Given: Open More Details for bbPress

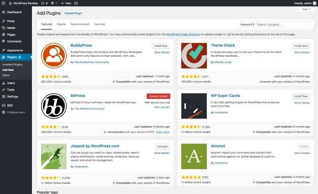Looking at the screenshot, I should pos(162,107).
